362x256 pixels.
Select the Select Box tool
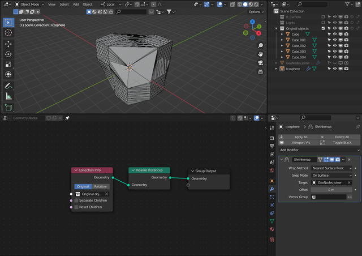tap(8, 23)
